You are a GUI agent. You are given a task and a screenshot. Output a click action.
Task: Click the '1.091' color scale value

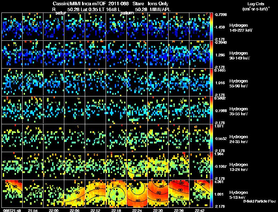[x=219, y=195]
